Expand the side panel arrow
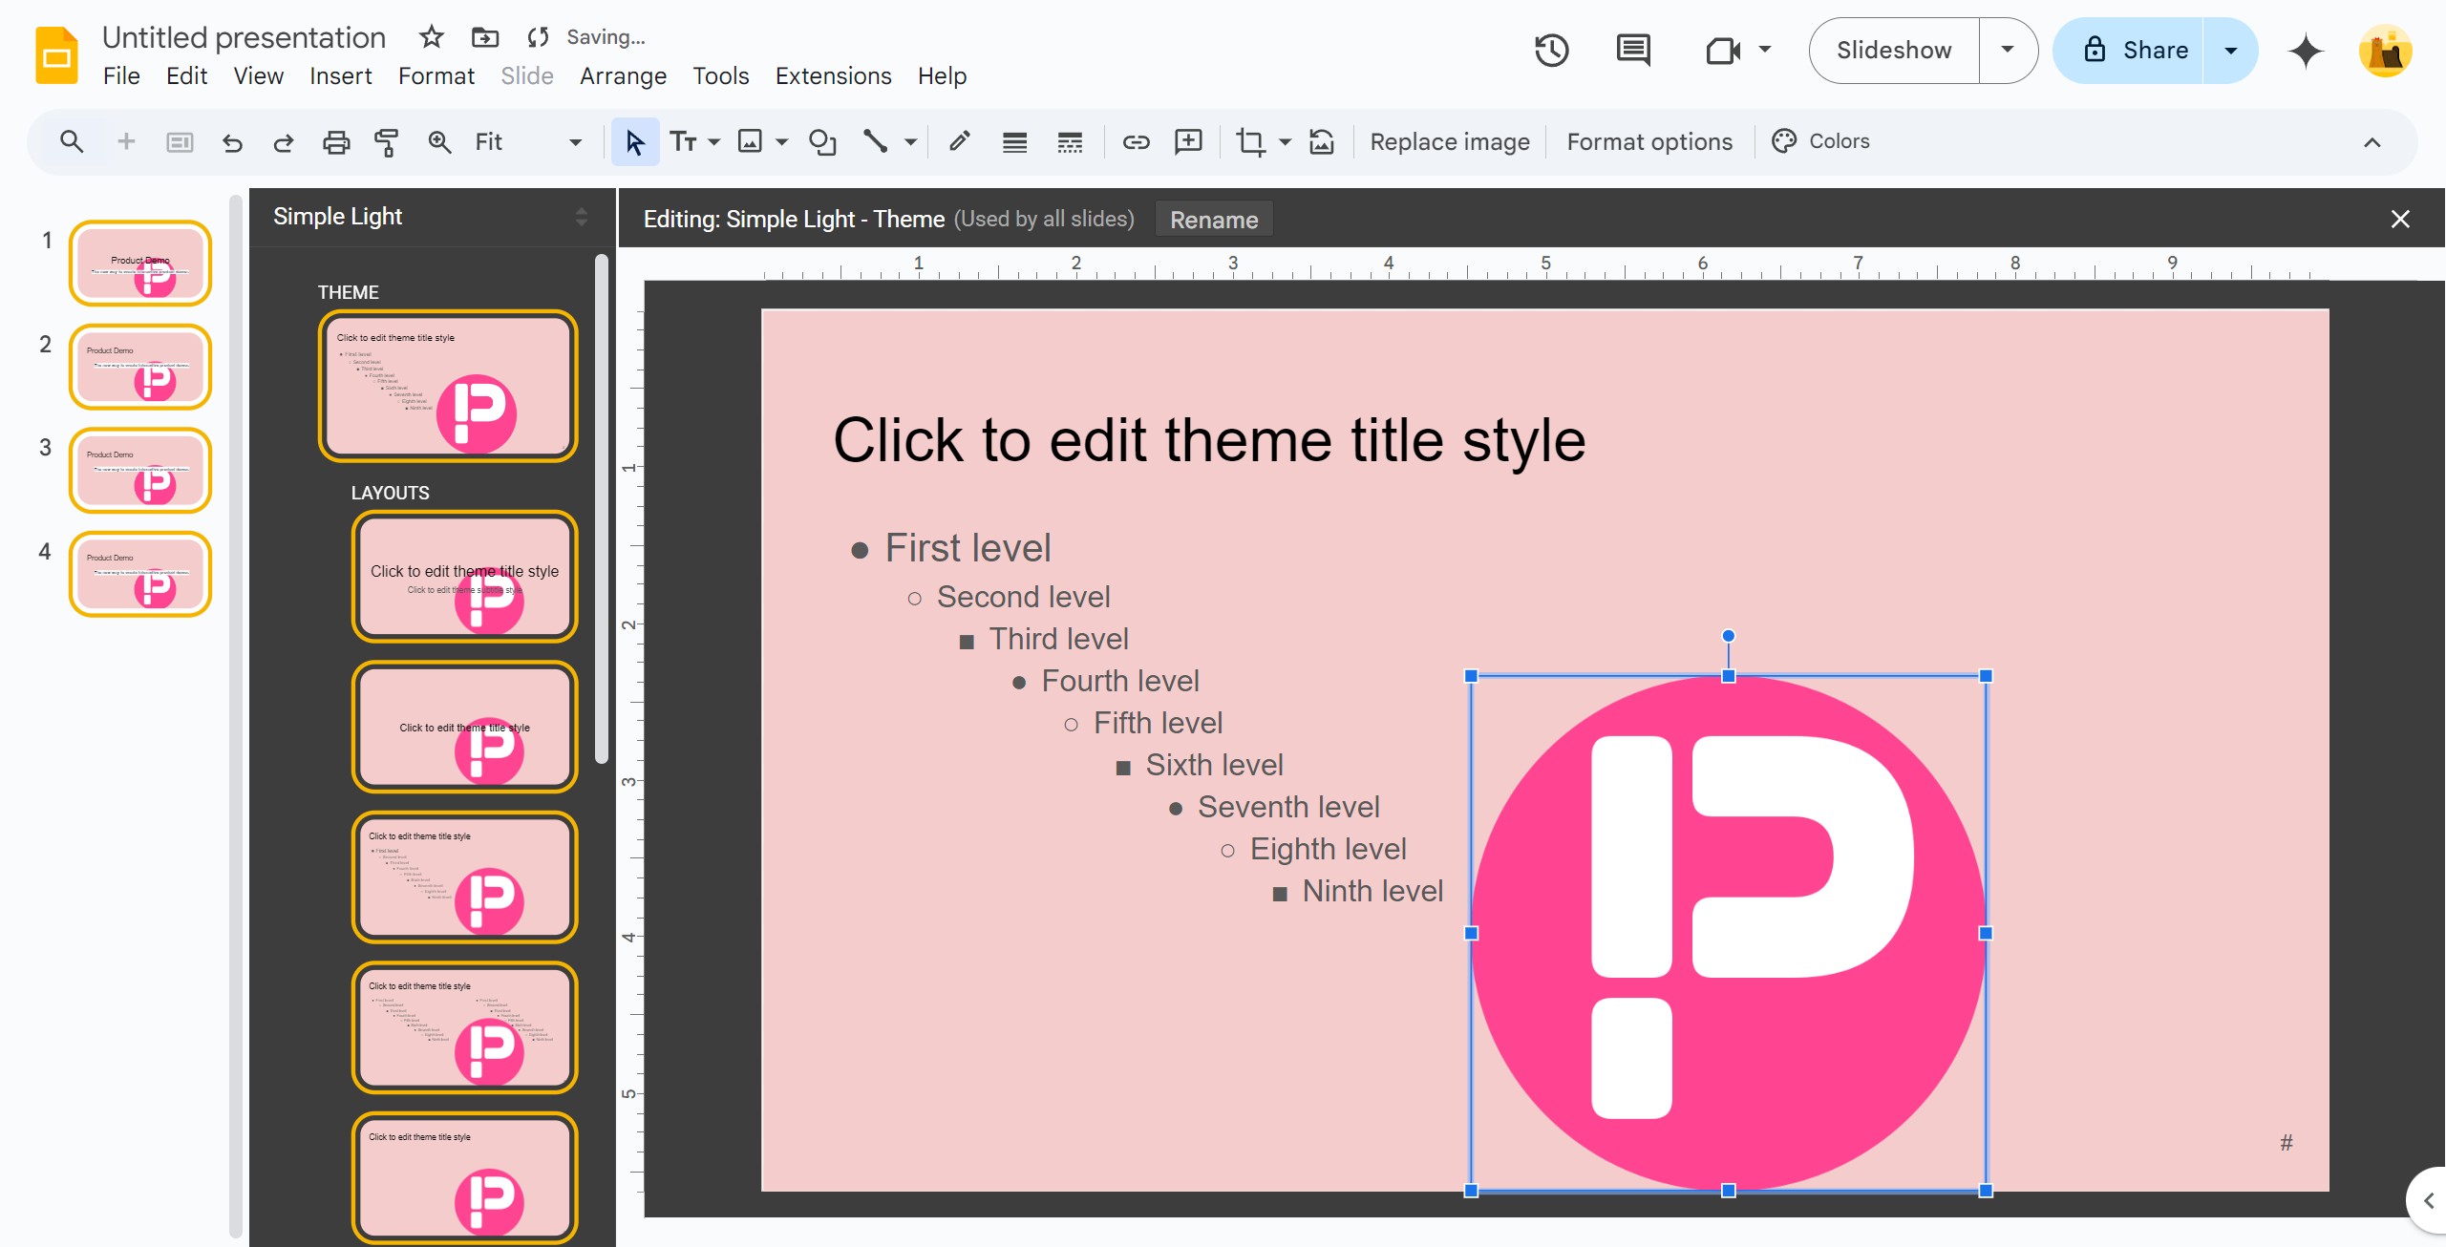 (2428, 1200)
